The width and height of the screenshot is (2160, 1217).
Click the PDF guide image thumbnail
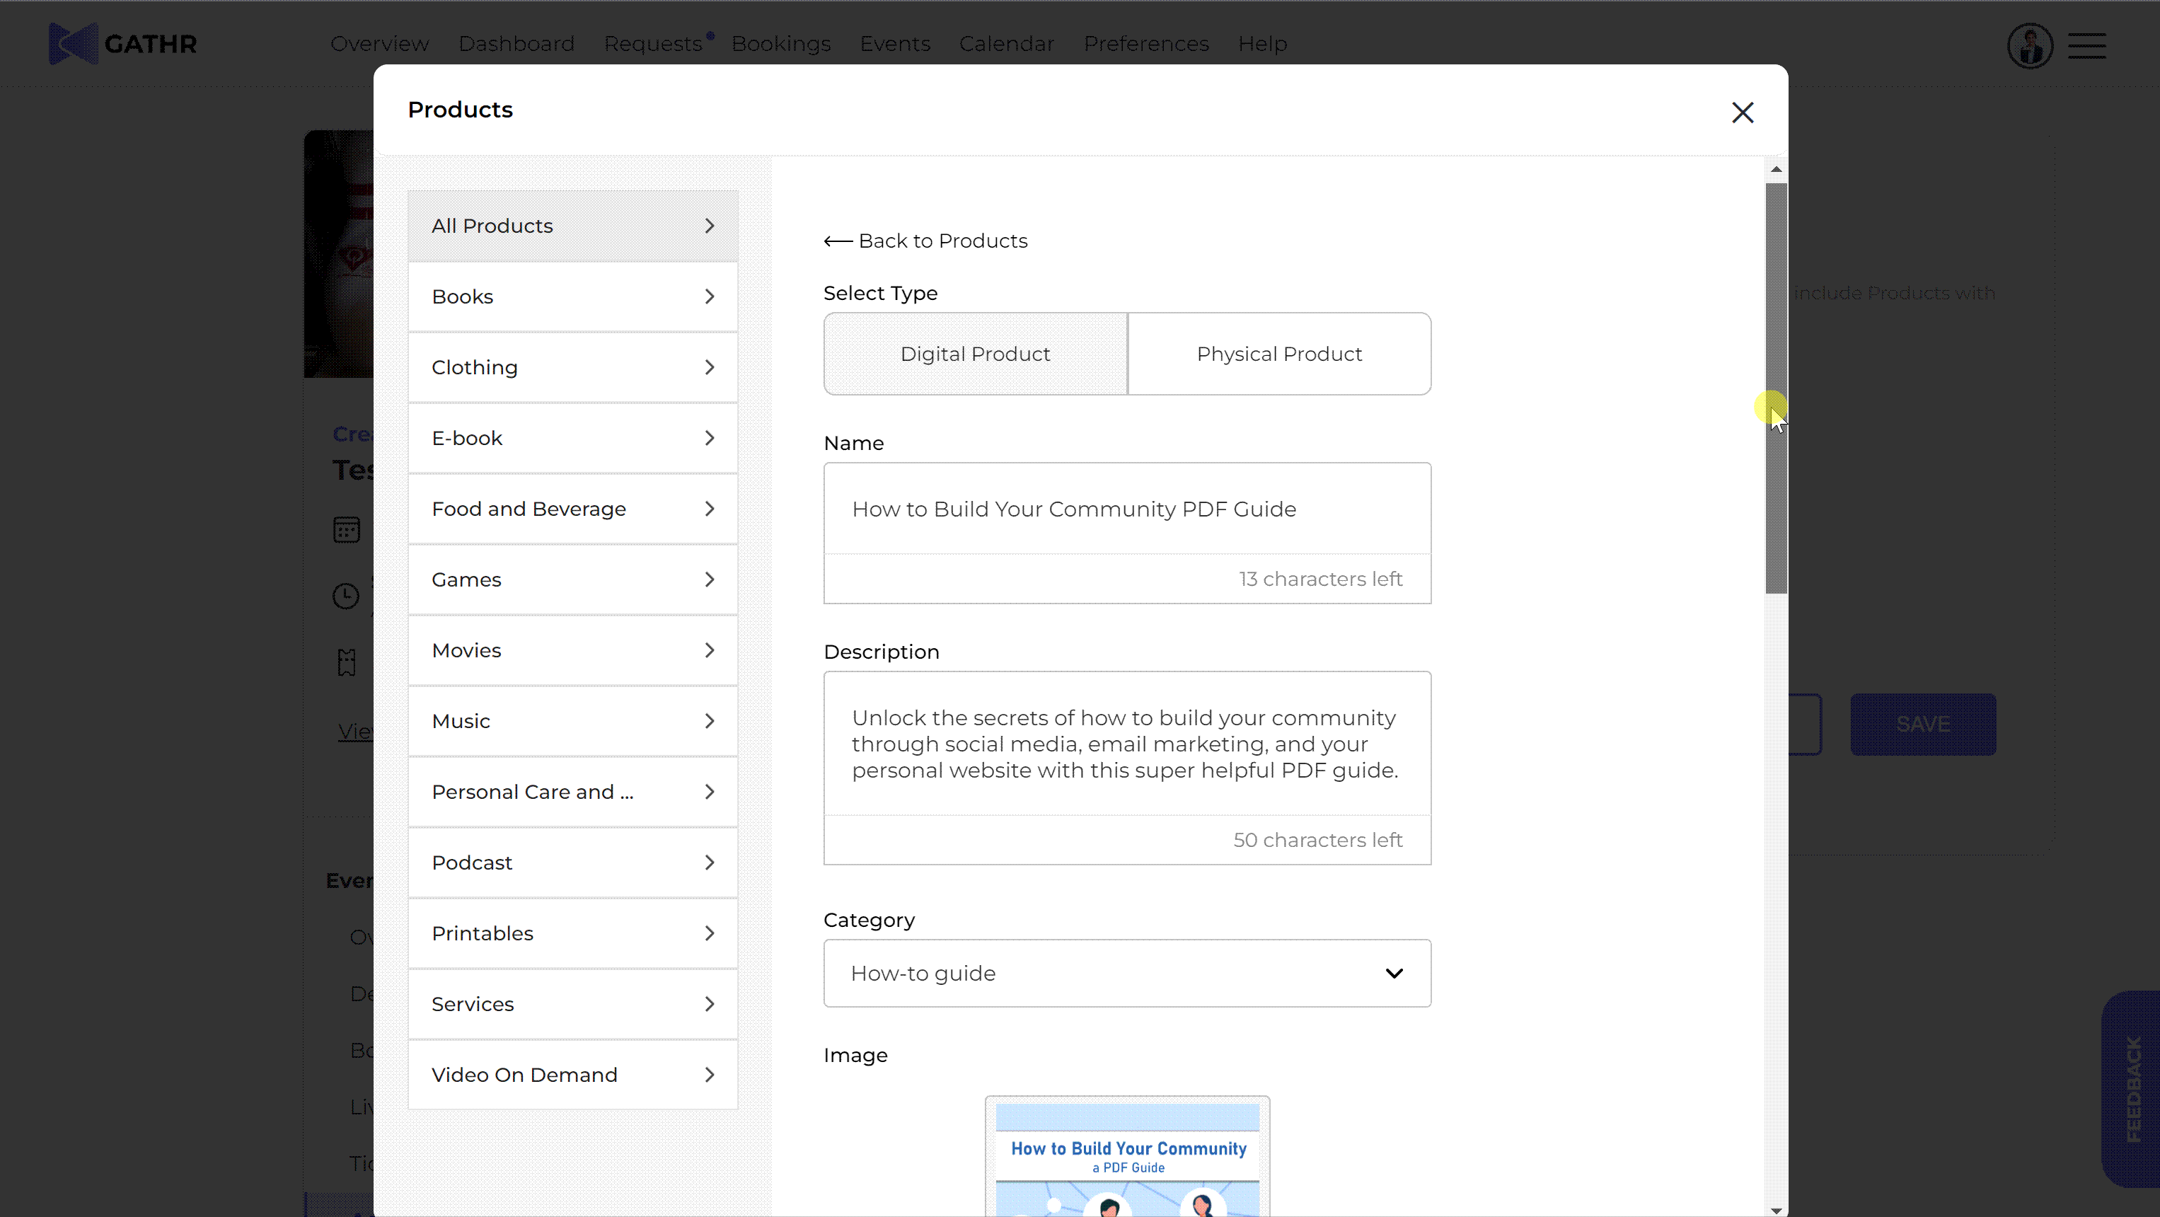pyautogui.click(x=1127, y=1157)
